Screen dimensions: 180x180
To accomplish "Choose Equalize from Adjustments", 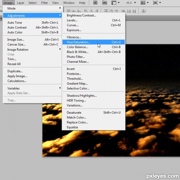I will pyautogui.click(x=93, y=127).
